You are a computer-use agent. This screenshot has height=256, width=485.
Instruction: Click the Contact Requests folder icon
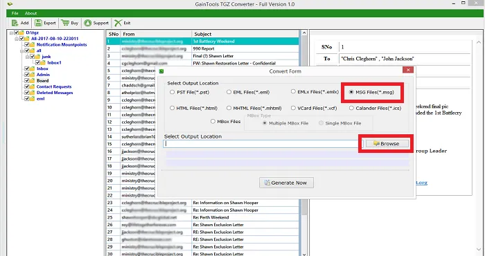(x=32, y=86)
